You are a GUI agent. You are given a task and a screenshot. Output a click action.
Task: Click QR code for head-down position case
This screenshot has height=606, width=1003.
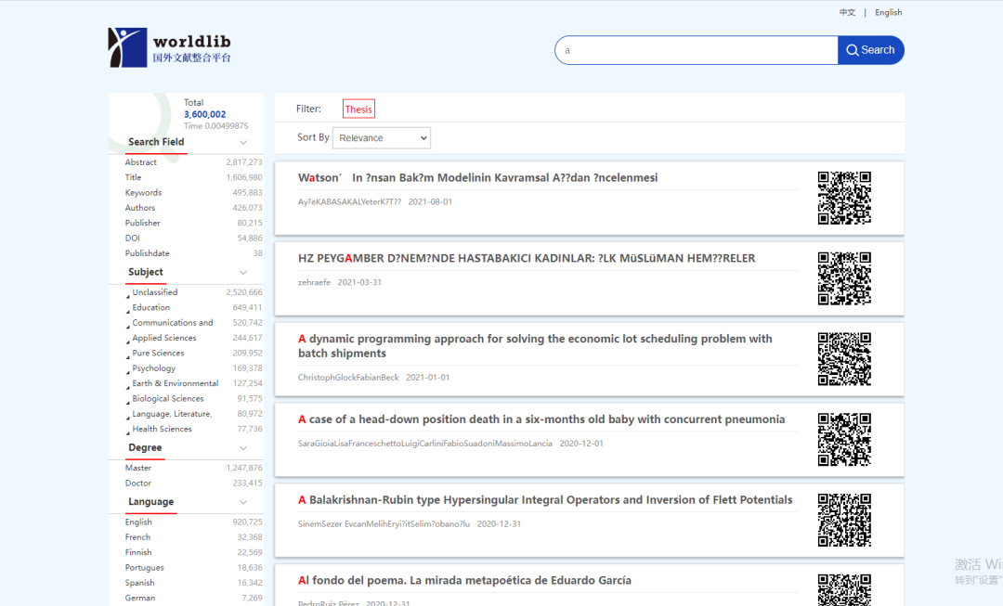coord(843,440)
